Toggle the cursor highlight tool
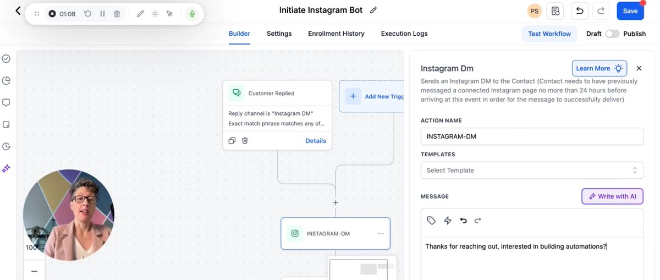 [x=169, y=14]
